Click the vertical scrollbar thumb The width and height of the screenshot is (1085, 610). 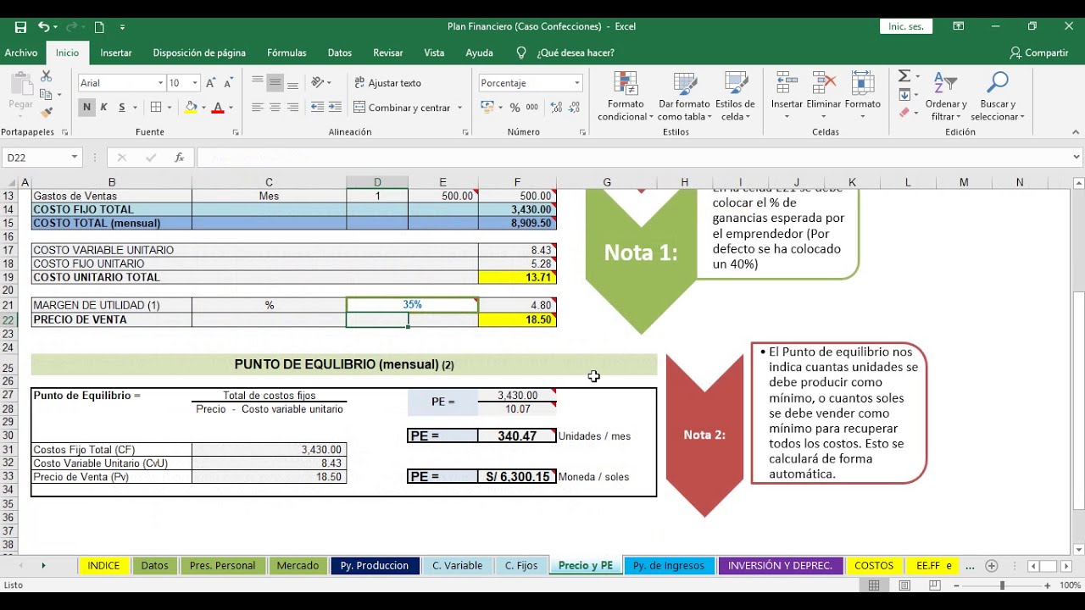pos(1077,401)
